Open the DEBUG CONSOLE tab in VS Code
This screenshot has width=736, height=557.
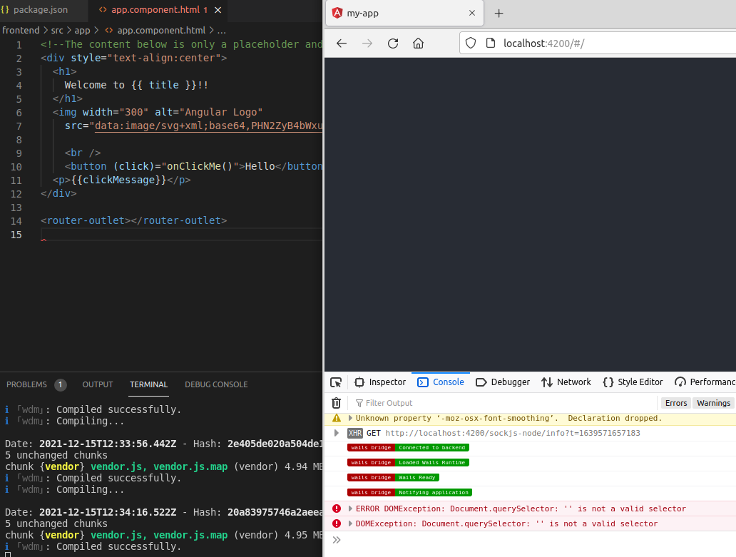click(x=216, y=384)
